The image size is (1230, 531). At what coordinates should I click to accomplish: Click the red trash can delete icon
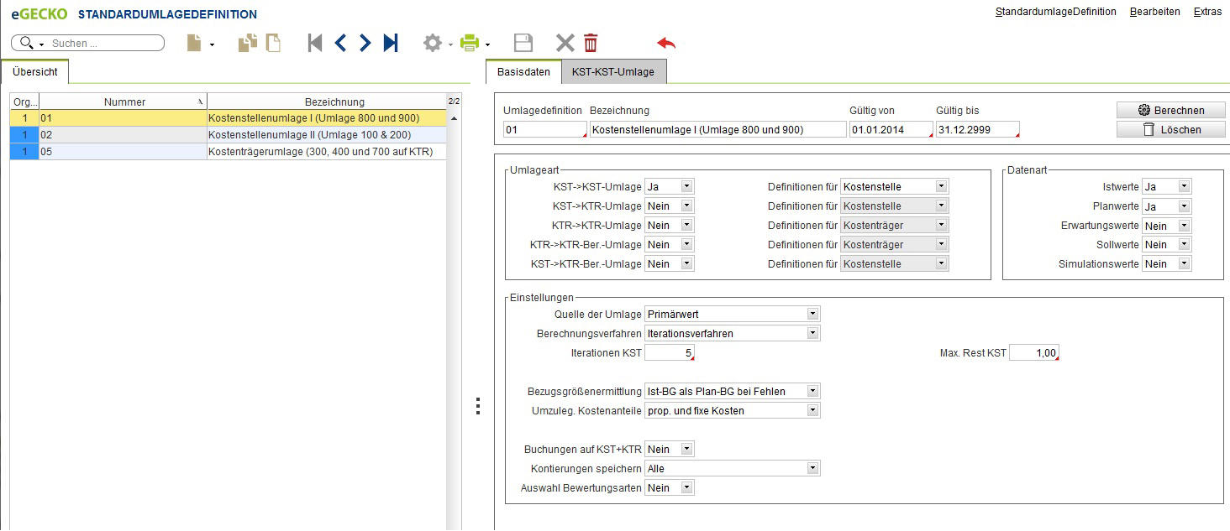[x=591, y=43]
